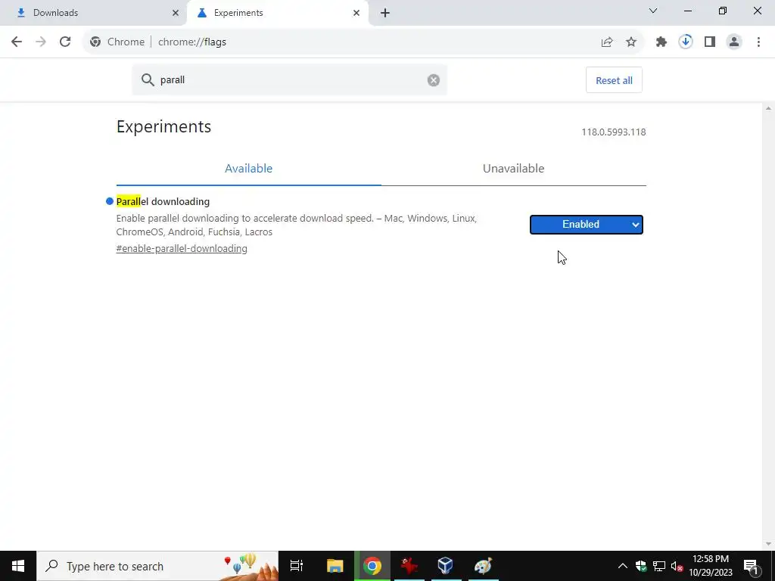The image size is (775, 581).
Task: Click the scrollbar down arrow
Action: [768, 545]
